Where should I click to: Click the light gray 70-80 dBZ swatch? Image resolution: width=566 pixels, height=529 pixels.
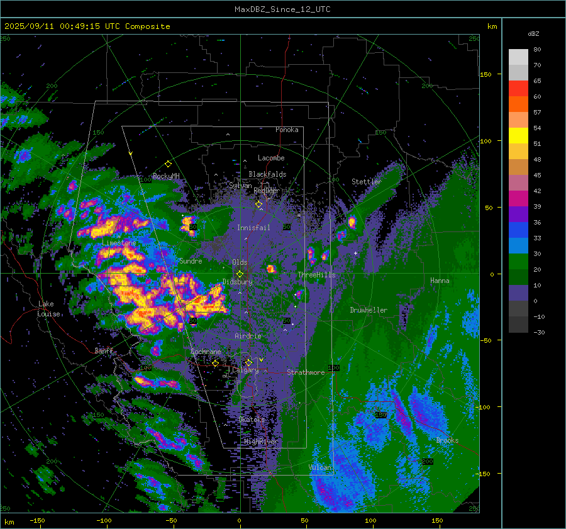[518, 57]
